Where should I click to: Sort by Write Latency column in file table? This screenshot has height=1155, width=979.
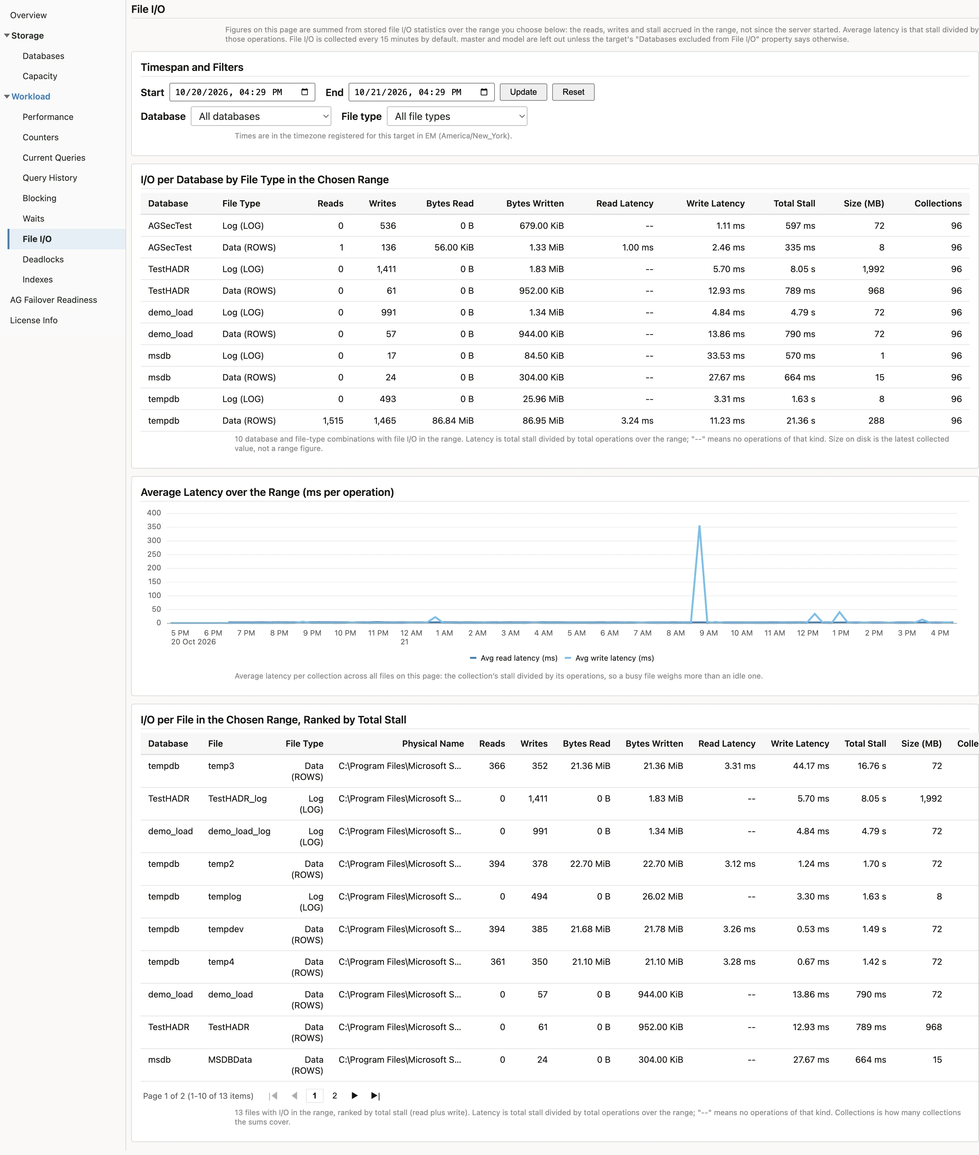(x=800, y=744)
